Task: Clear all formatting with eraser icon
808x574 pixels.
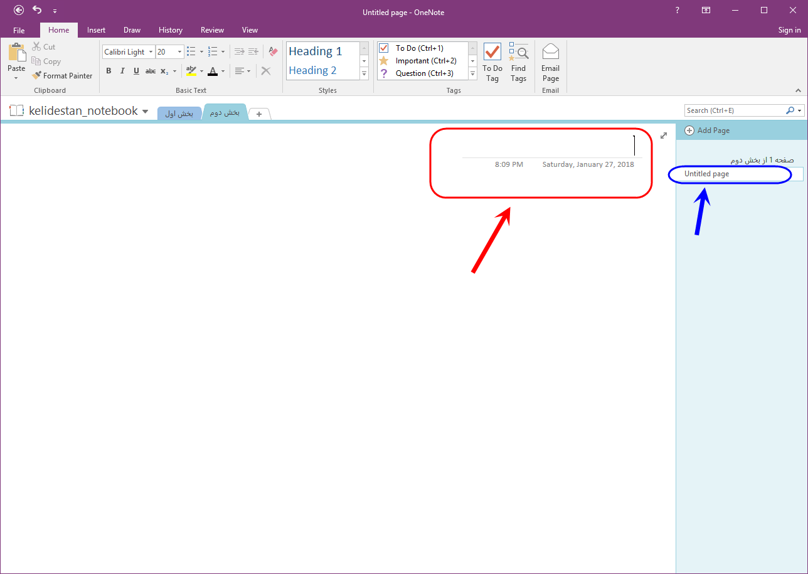Action: point(273,52)
